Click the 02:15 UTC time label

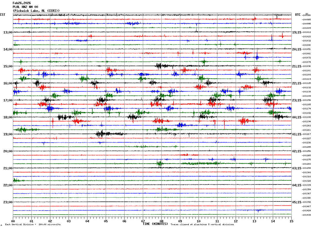click(x=296, y=151)
